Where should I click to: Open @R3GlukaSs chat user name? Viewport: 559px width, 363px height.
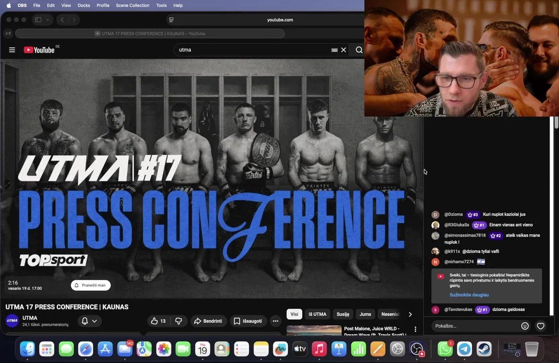click(456, 225)
